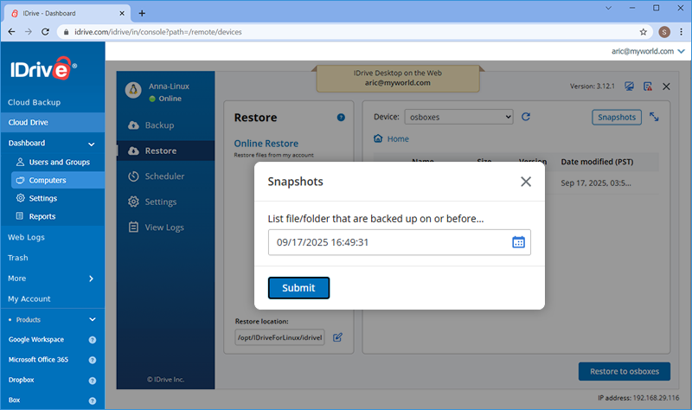Open Backup in device menu
The height and width of the screenshot is (410, 692).
pos(165,125)
